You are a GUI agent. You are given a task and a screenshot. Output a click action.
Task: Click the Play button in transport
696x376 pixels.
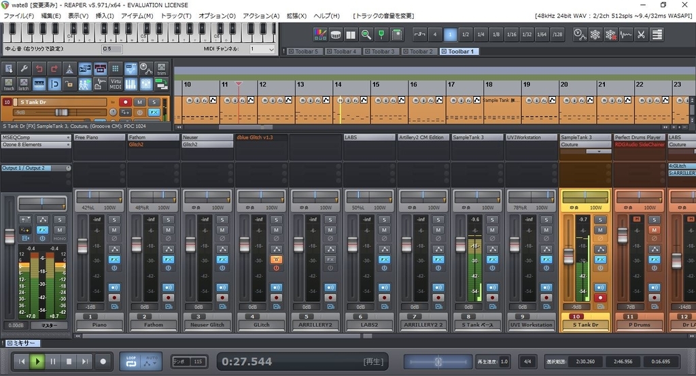coord(38,361)
